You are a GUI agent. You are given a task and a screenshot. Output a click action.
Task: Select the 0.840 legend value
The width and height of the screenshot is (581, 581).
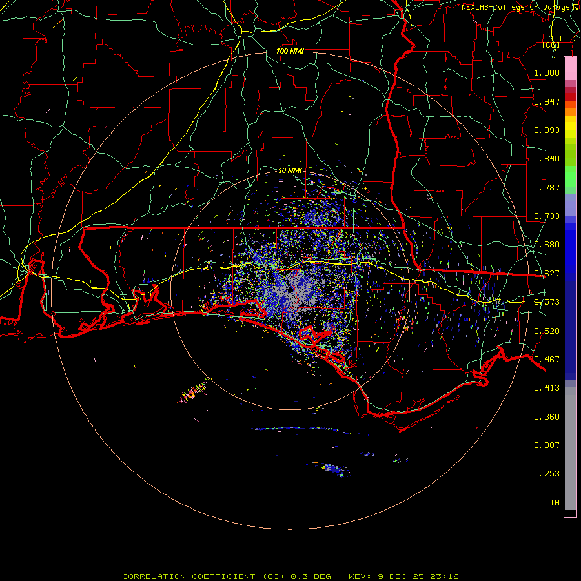click(x=547, y=159)
